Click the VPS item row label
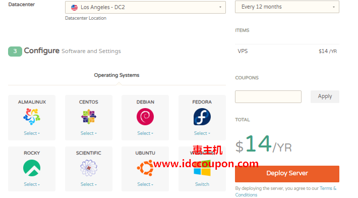This screenshot has width=358, height=198. [x=243, y=51]
